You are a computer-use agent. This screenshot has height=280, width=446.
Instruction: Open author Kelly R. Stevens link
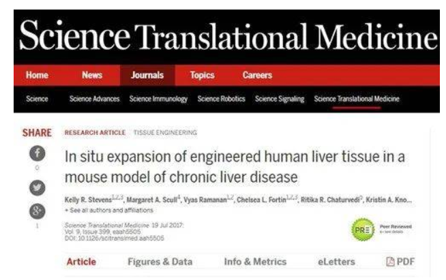(x=89, y=200)
